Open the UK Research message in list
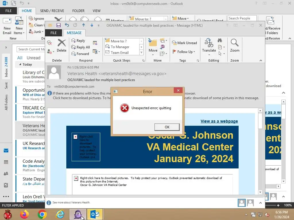The width and height of the screenshot is (294, 220). tap(30, 148)
